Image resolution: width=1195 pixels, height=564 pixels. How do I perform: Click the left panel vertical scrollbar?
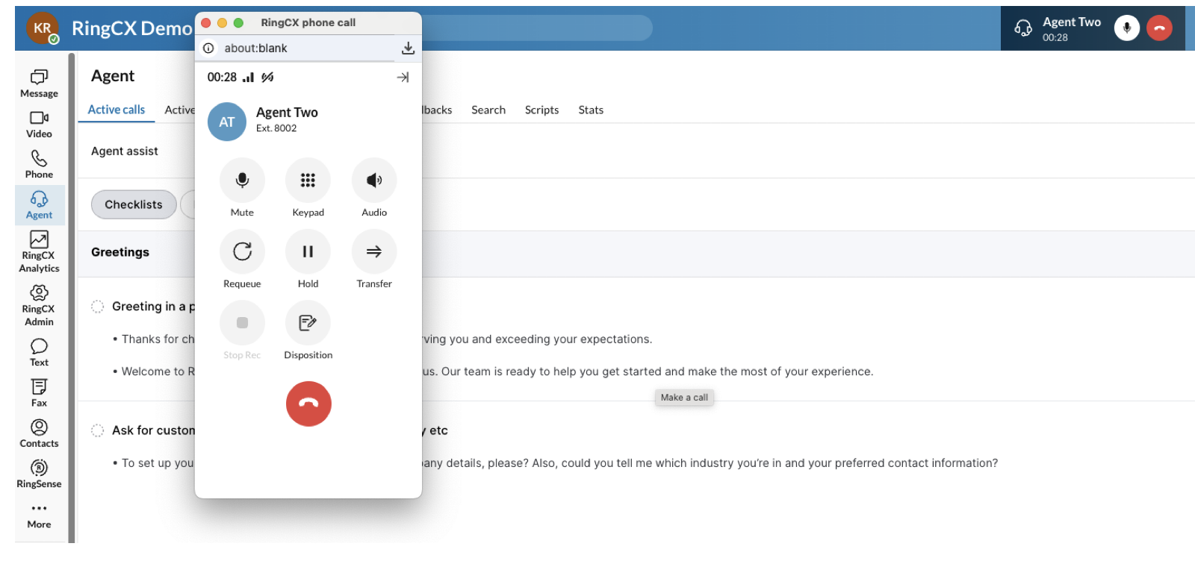click(x=72, y=297)
